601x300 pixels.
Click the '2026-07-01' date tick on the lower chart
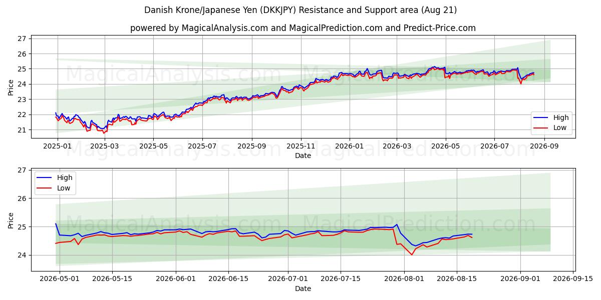pos(288,279)
